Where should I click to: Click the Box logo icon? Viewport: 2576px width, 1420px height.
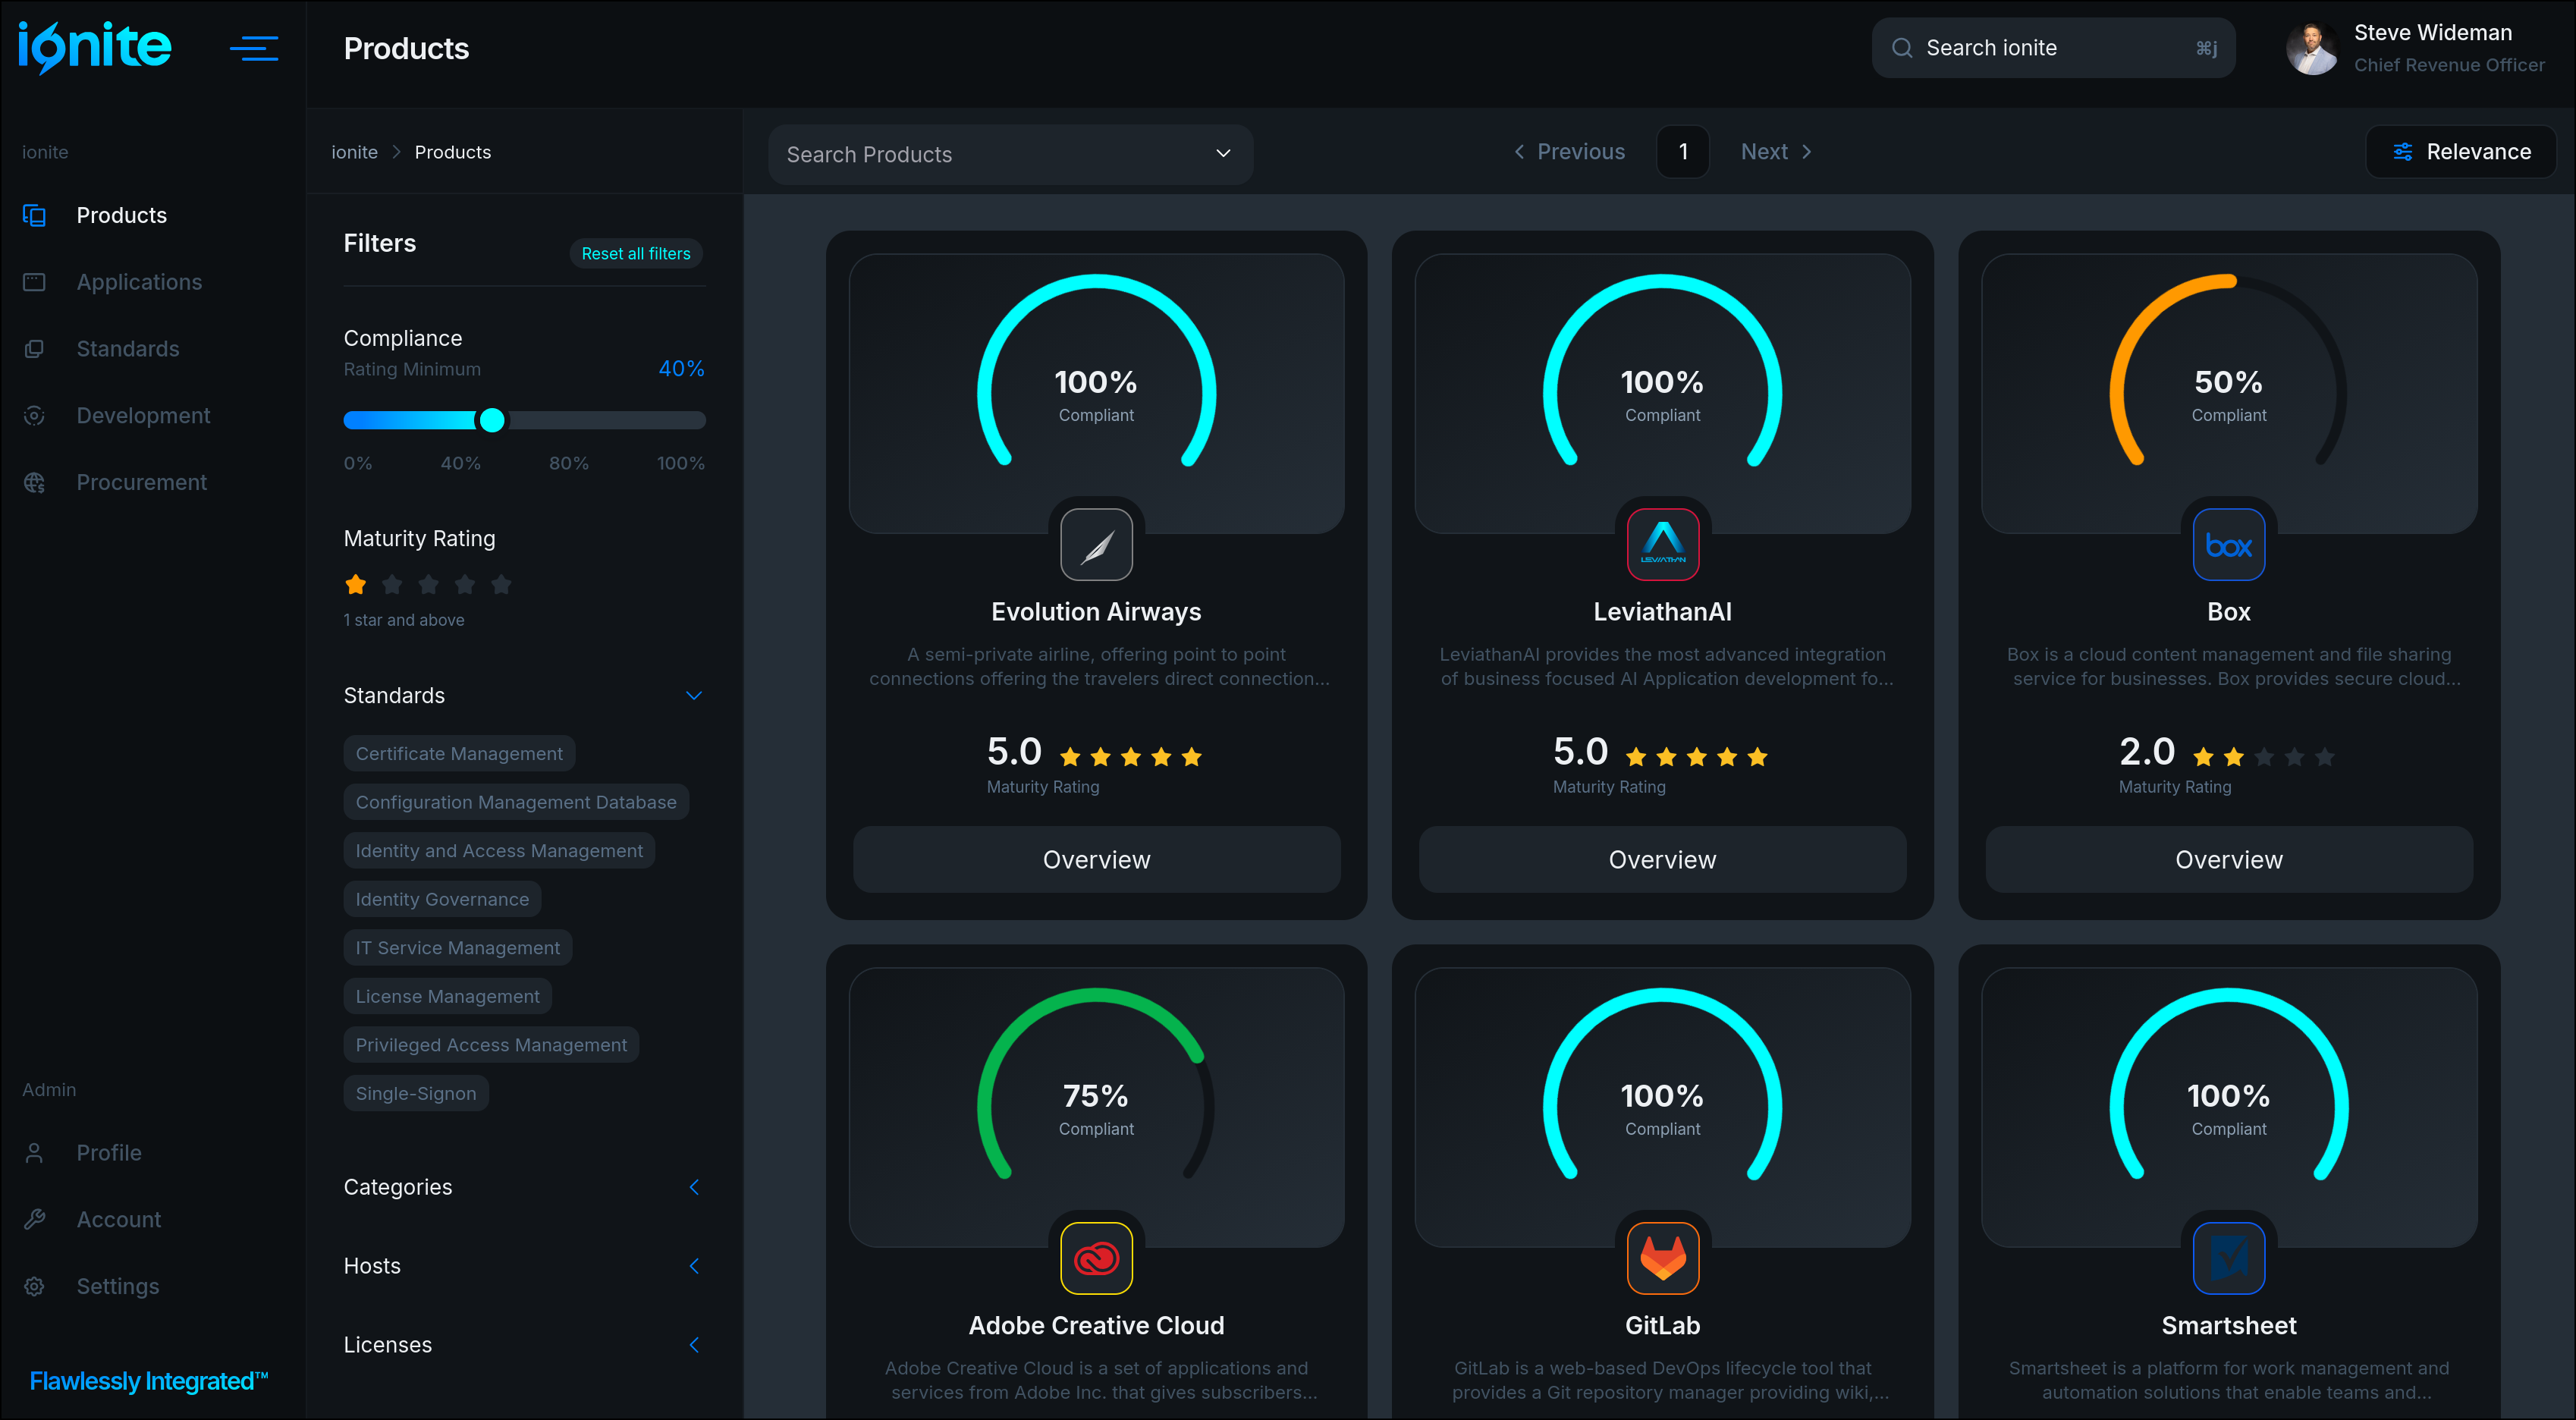point(2228,545)
